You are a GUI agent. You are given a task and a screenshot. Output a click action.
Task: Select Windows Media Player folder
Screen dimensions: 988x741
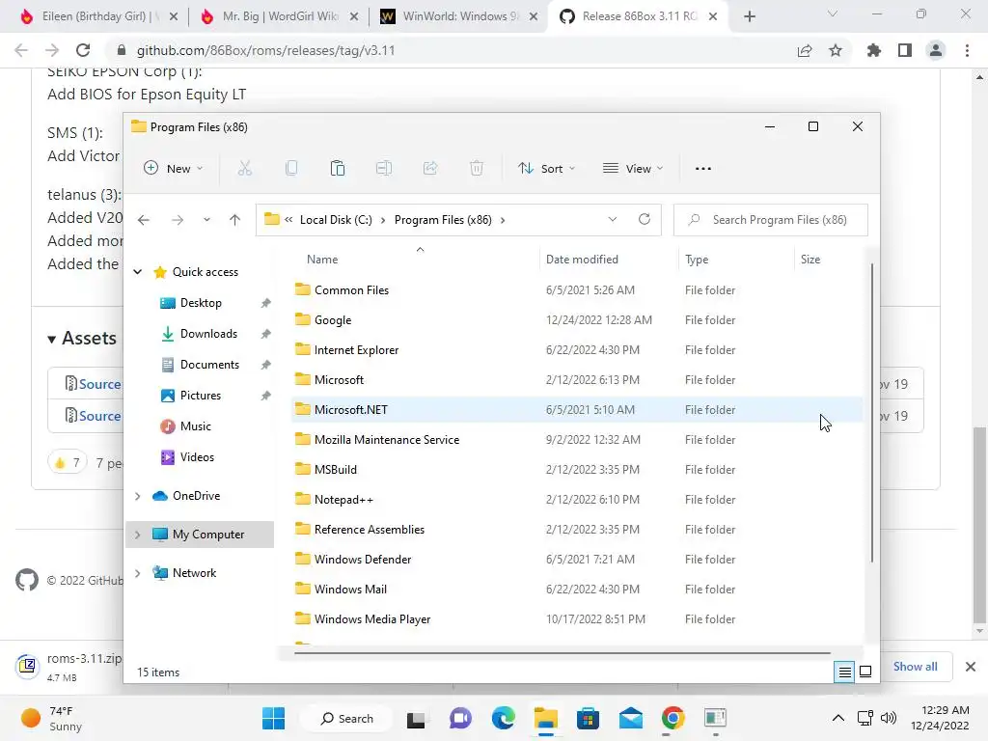(577, 619)
